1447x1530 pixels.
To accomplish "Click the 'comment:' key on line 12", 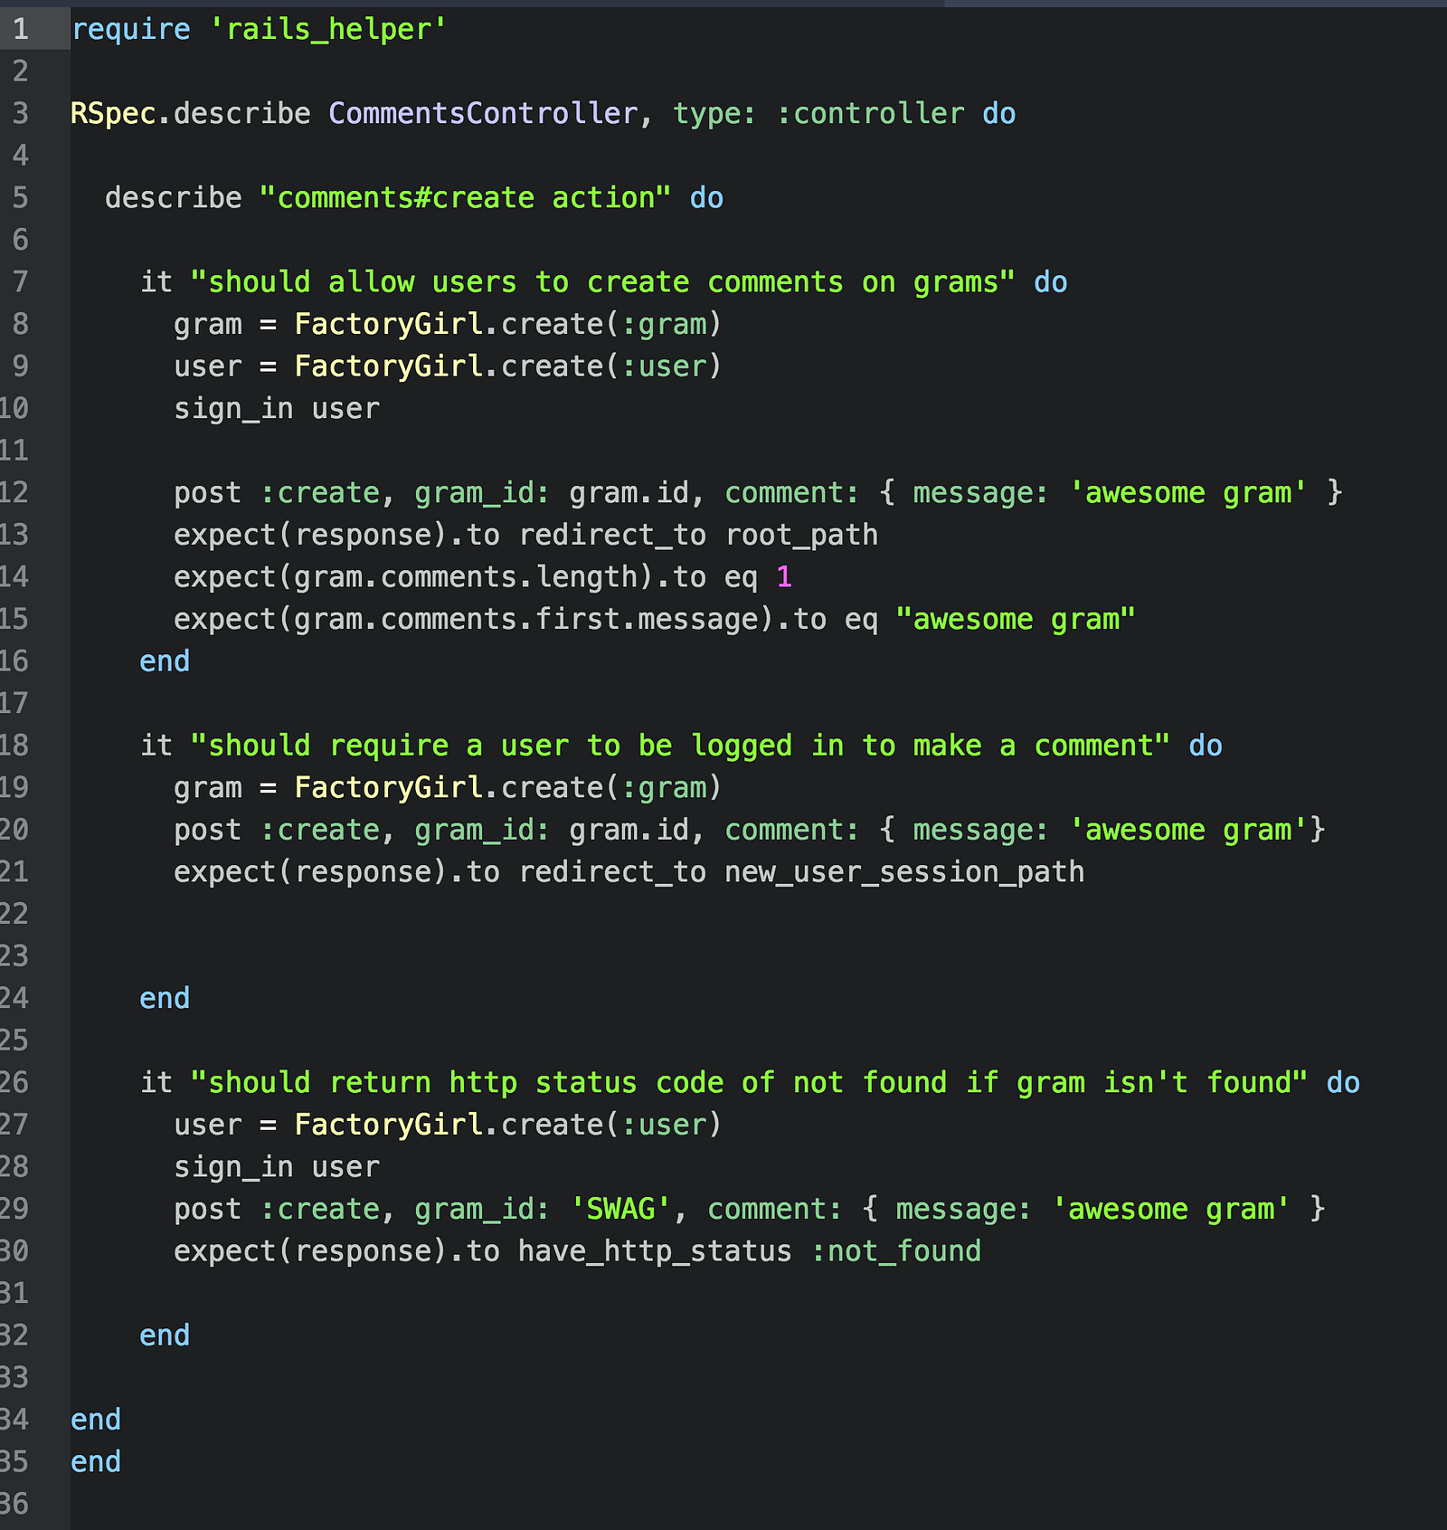I will [791, 493].
